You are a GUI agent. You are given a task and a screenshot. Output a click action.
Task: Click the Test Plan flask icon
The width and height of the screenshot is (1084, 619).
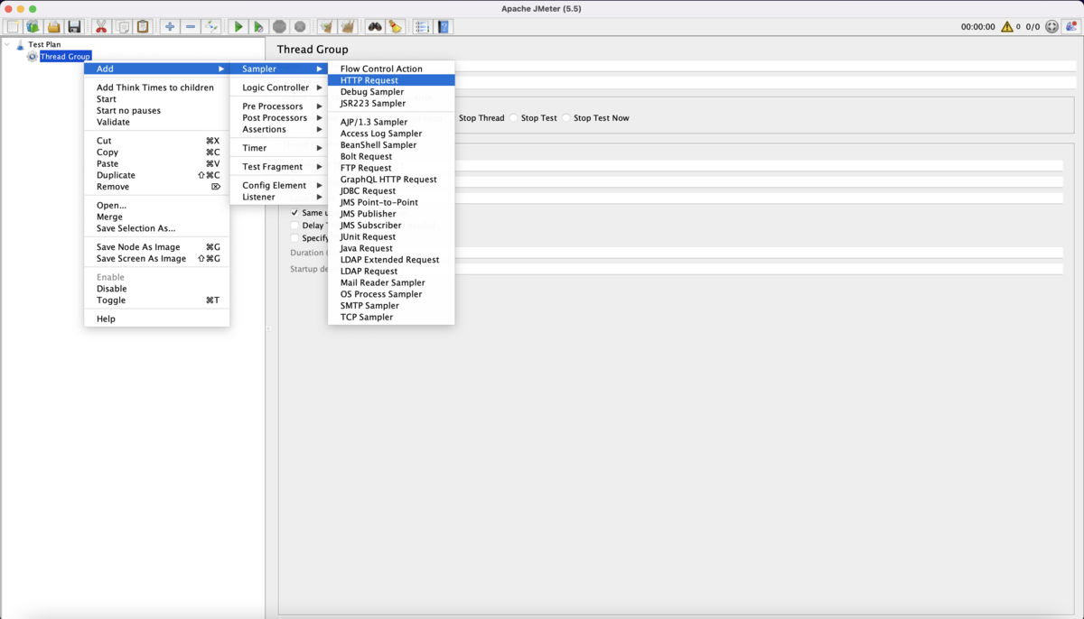pos(21,44)
